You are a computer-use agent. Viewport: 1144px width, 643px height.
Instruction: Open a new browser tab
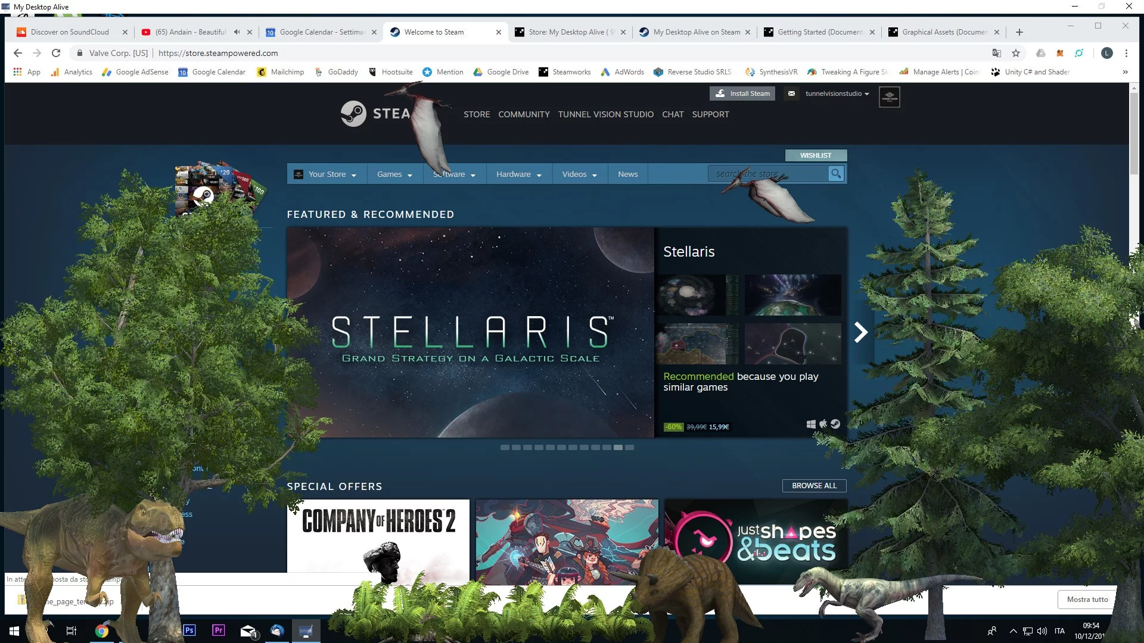coord(1019,32)
